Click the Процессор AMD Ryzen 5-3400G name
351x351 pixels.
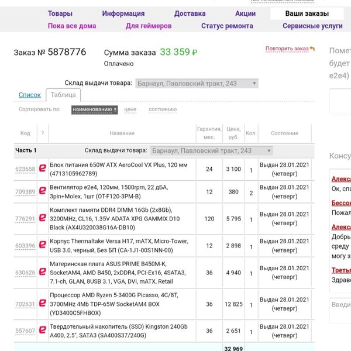coord(114,304)
